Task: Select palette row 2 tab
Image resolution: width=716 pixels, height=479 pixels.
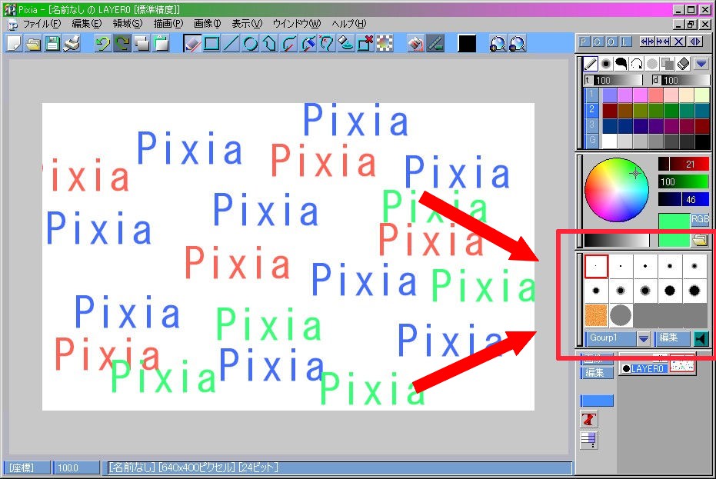Action: point(591,110)
